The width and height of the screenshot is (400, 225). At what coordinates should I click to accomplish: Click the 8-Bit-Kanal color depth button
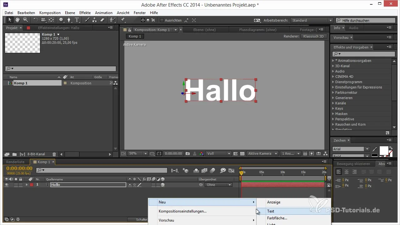point(36,154)
